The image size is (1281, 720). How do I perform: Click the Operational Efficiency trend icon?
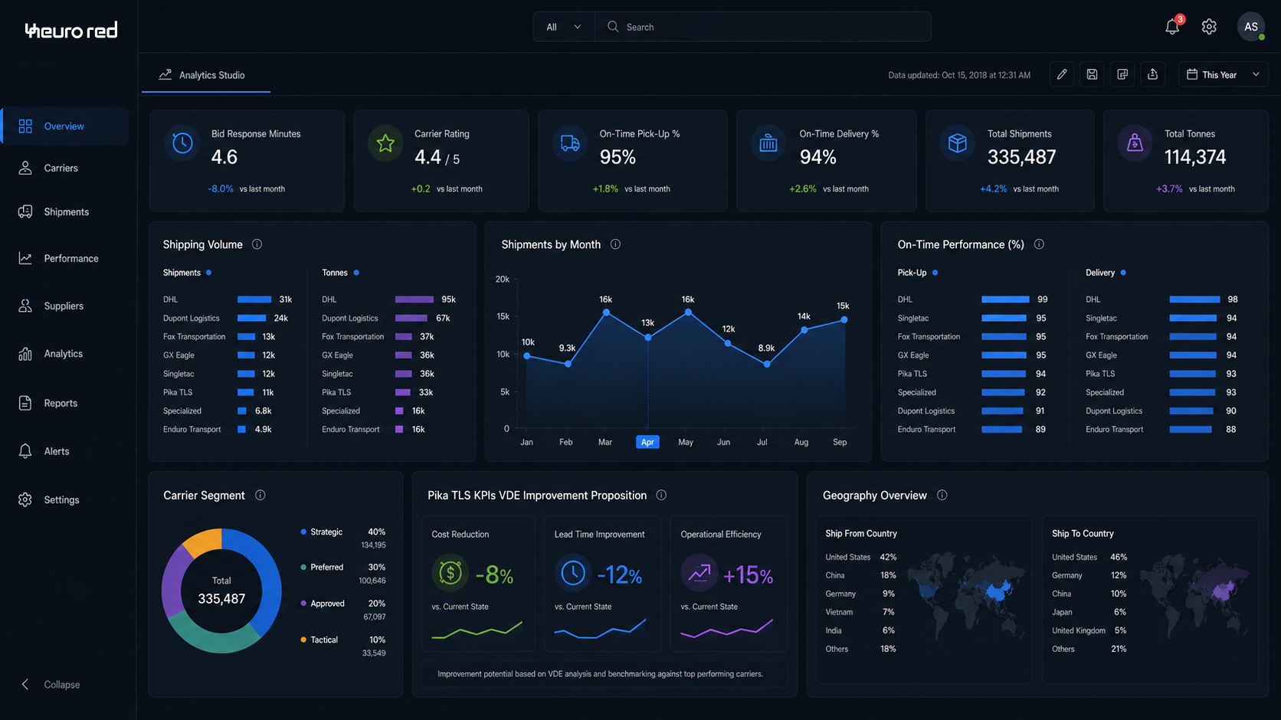pos(699,573)
